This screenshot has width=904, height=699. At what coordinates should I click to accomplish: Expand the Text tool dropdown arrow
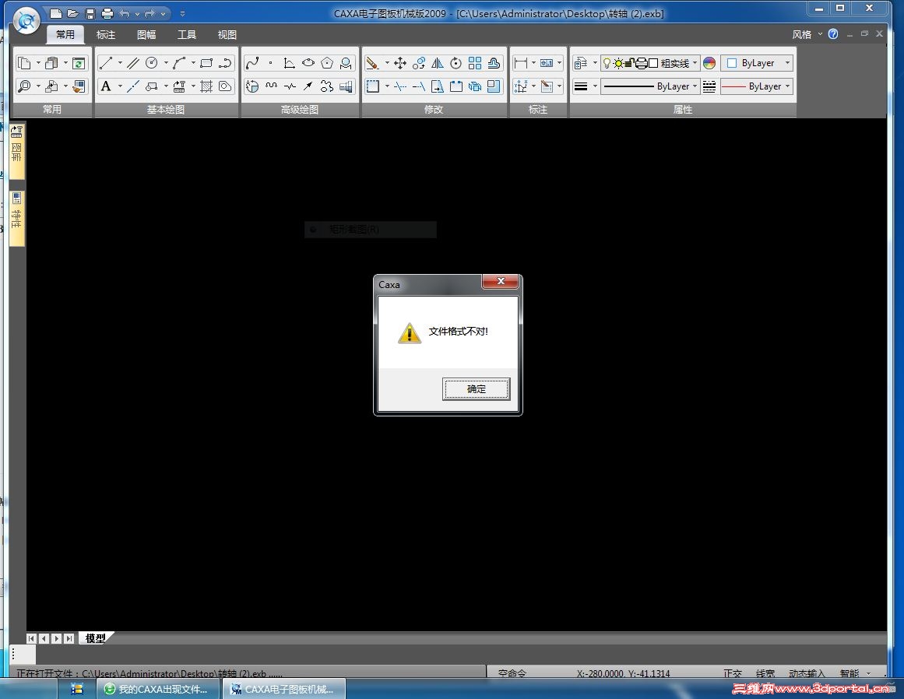point(120,86)
